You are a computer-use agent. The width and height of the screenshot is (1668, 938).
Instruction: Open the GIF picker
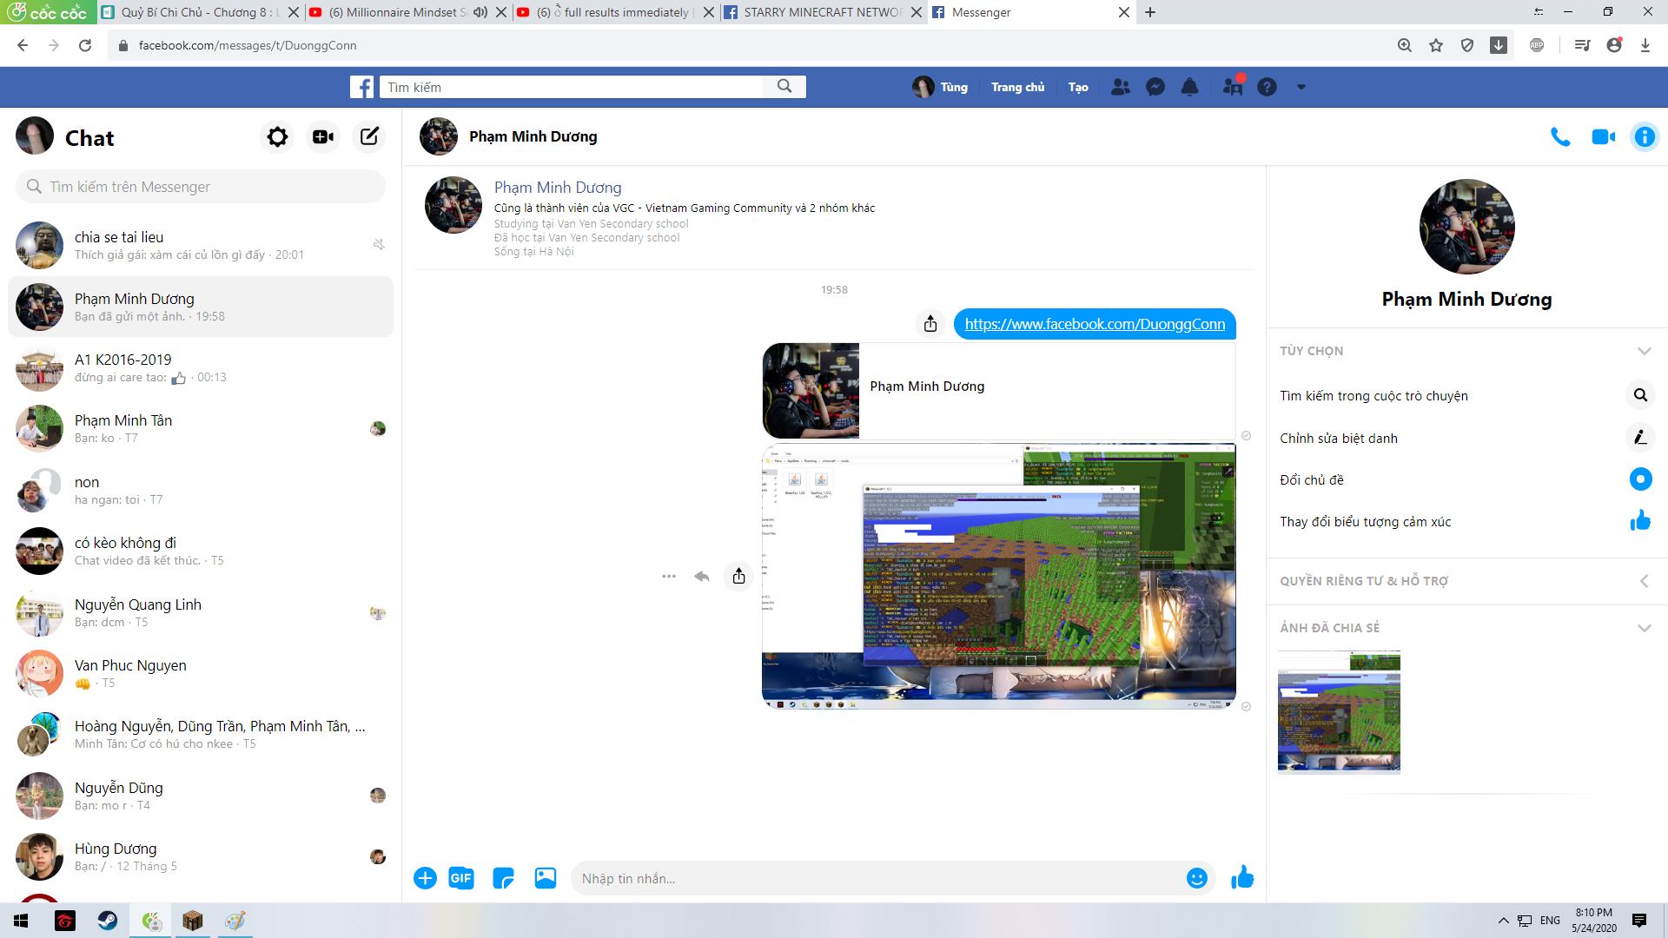point(460,878)
